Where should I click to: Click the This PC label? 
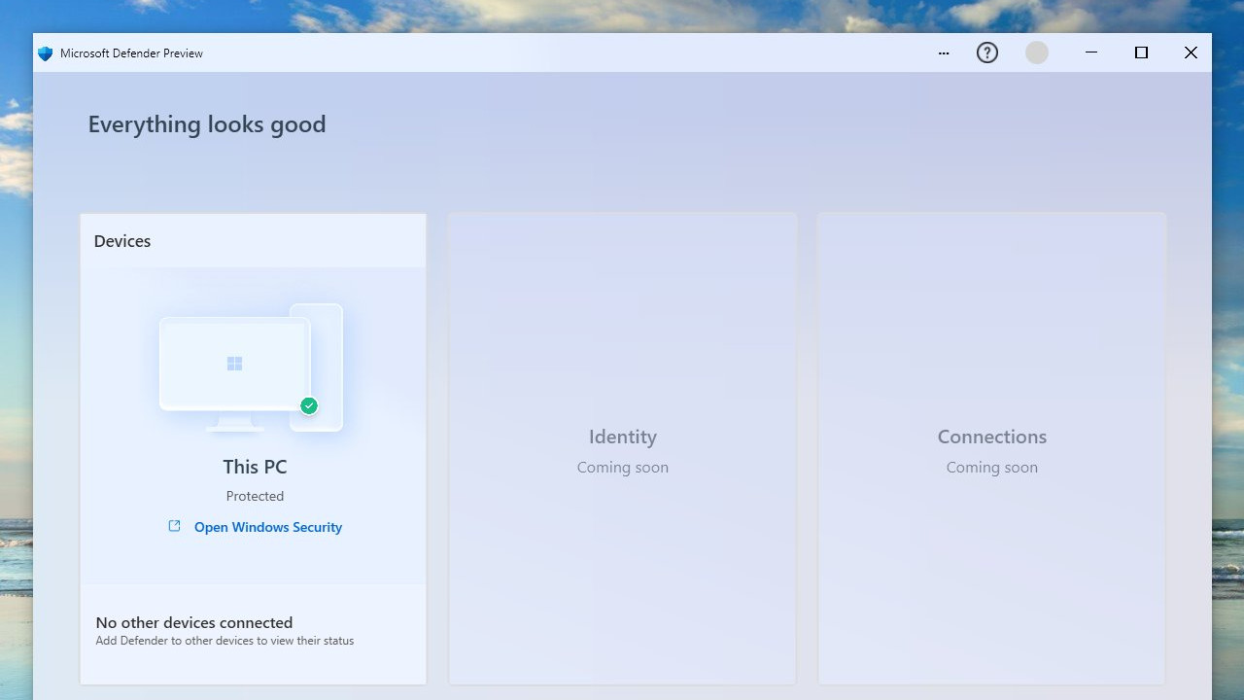pos(255,467)
